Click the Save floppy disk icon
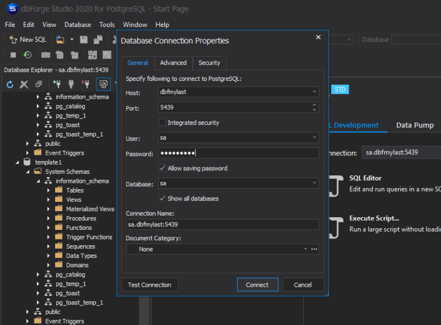441x325 pixels. pos(84,40)
